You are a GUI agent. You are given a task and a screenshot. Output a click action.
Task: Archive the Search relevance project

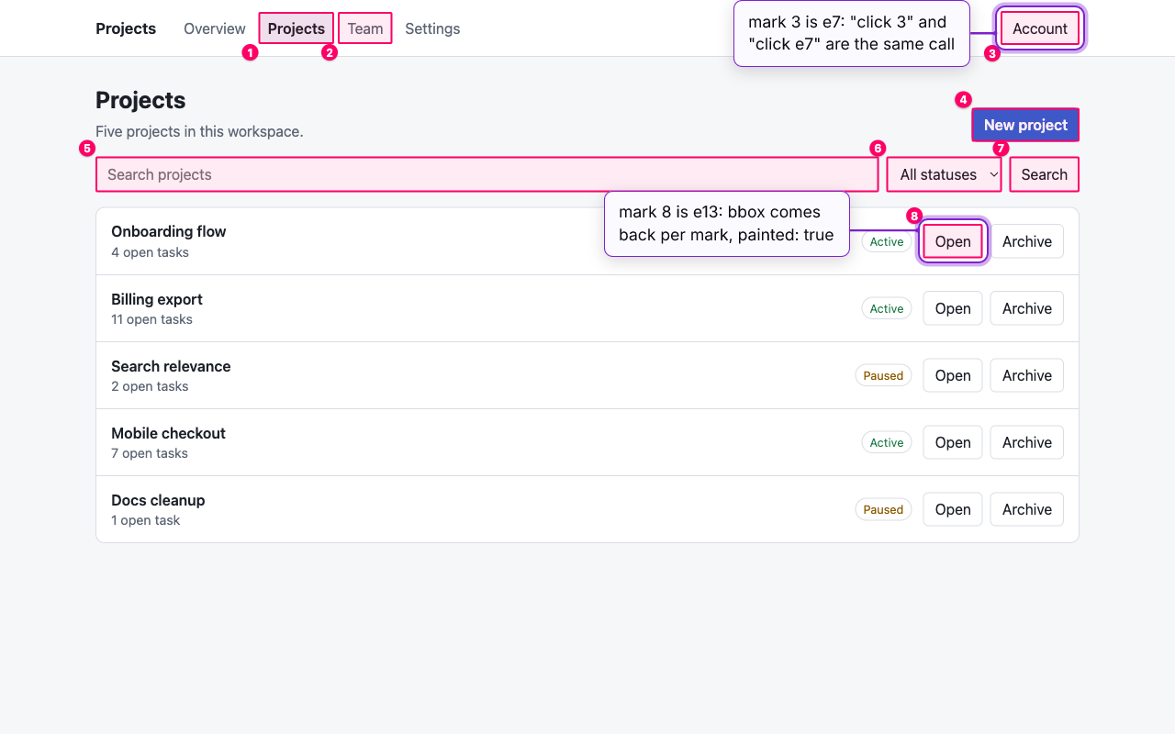pyautogui.click(x=1027, y=375)
